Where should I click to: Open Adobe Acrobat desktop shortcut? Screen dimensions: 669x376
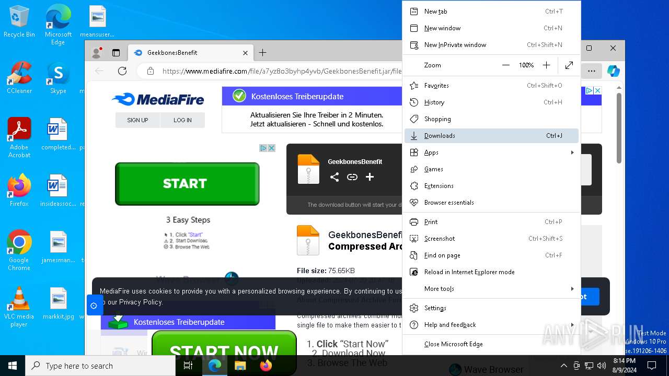tap(19, 138)
